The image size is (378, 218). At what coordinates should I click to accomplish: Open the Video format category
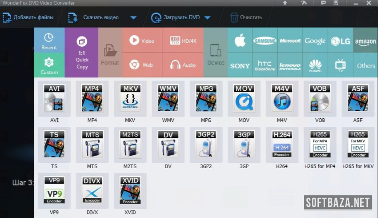(x=142, y=40)
